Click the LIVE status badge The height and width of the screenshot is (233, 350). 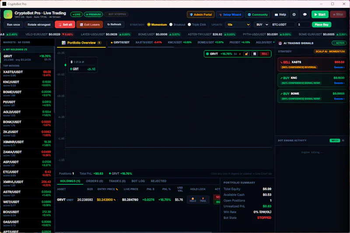pyautogui.click(x=76, y=14)
